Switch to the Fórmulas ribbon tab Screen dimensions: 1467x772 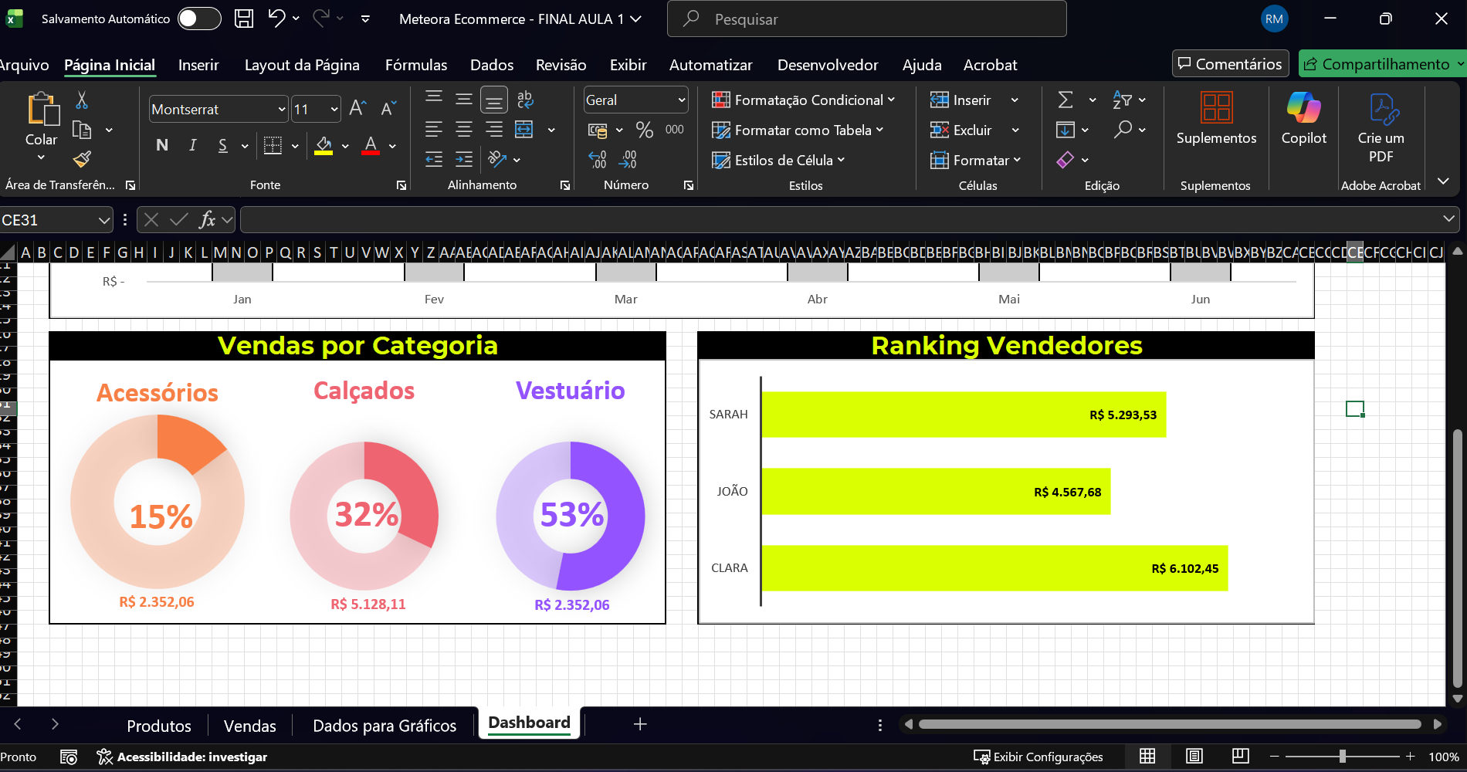click(x=416, y=65)
